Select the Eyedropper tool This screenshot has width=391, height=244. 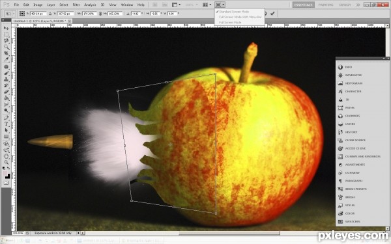(7, 59)
